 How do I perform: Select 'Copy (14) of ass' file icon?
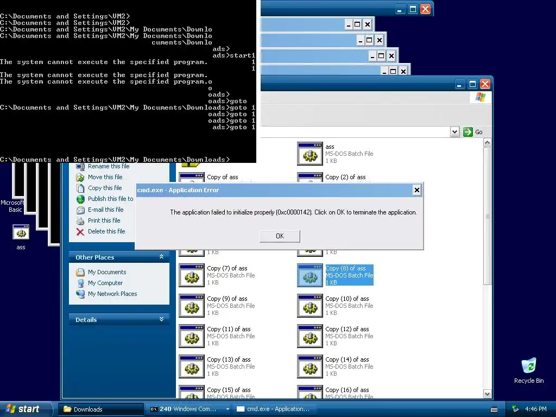[310, 367]
